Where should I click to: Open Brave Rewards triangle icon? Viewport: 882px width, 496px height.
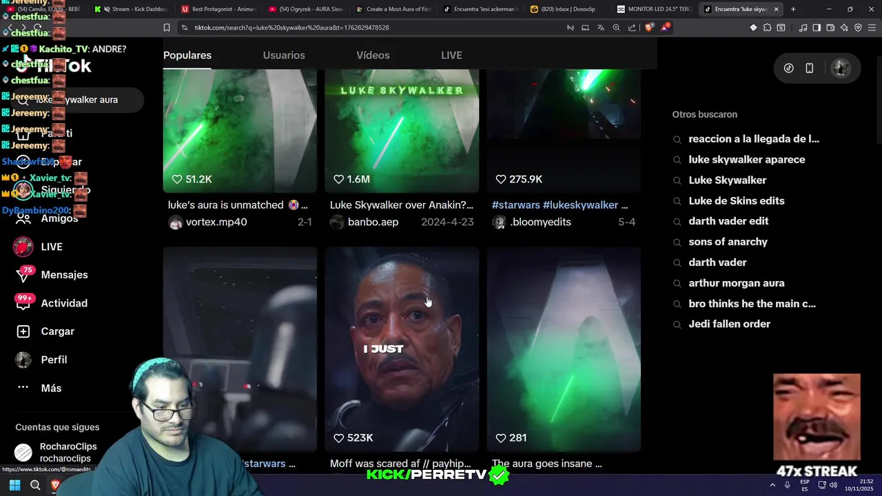pos(665,28)
